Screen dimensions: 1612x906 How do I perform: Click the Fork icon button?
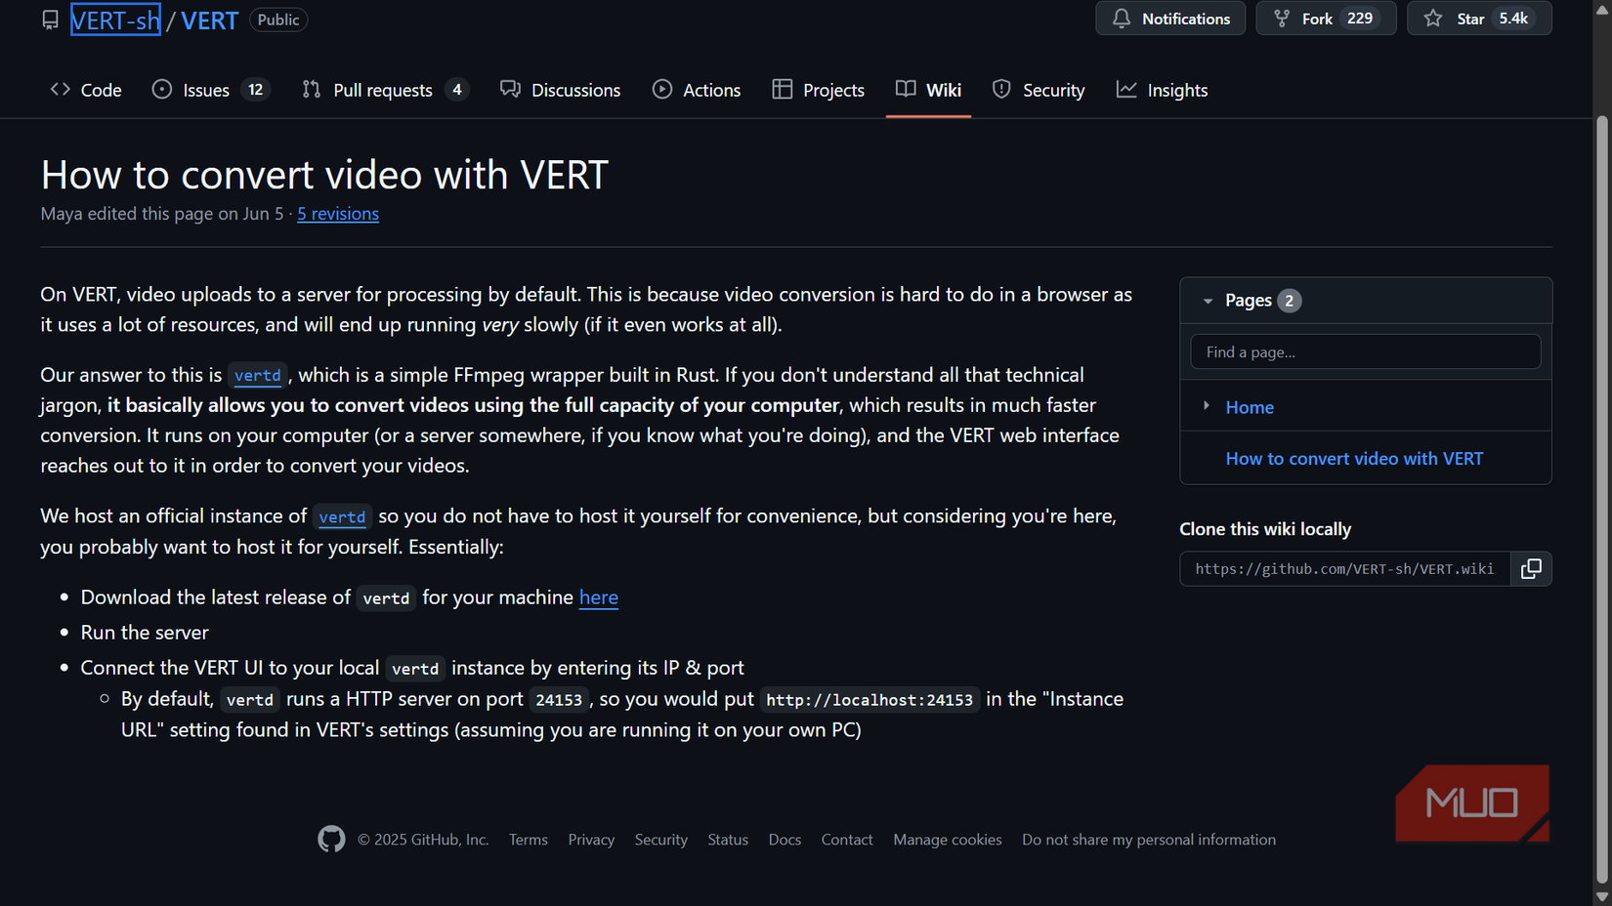pos(1282,19)
